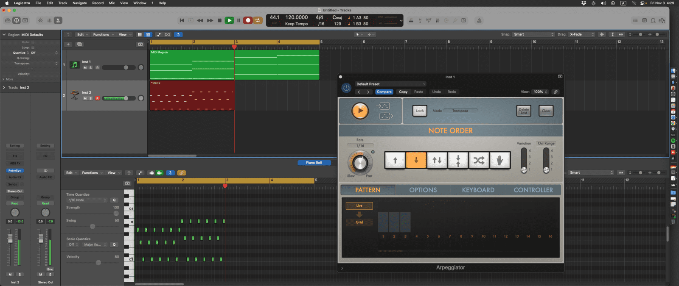Image resolution: width=679 pixels, height=286 pixels.
Task: Click the add track plus button
Action: point(68,44)
